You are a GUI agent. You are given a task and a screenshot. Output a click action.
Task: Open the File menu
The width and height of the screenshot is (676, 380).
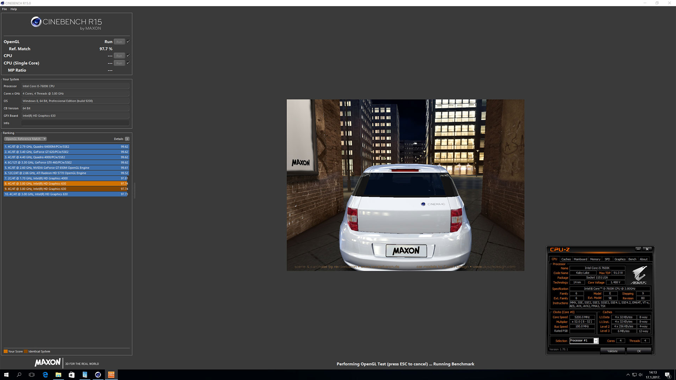4,9
